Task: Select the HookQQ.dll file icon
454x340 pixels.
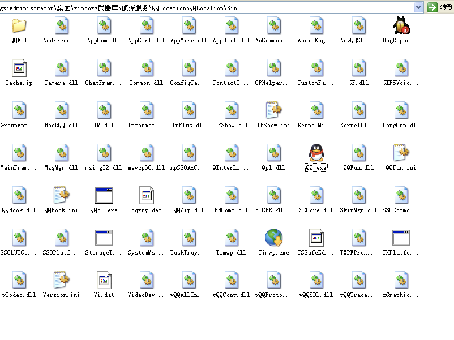Action: coord(61,110)
